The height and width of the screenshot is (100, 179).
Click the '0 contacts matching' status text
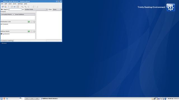coord(7,41)
